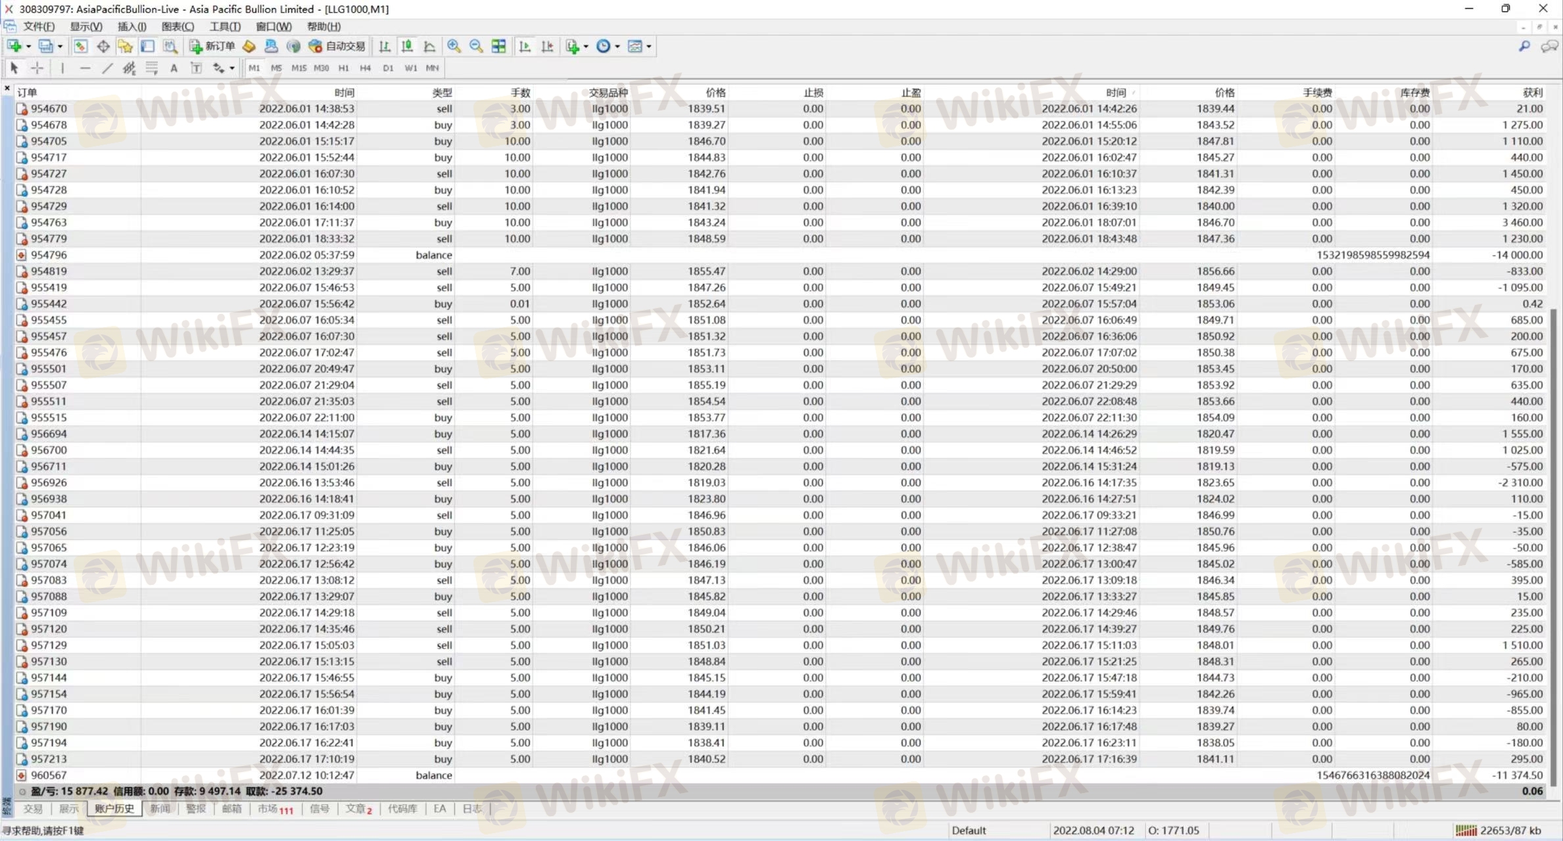Viewport: 1563px width, 841px height.
Task: Toggle chart auto scroll
Action: click(525, 46)
